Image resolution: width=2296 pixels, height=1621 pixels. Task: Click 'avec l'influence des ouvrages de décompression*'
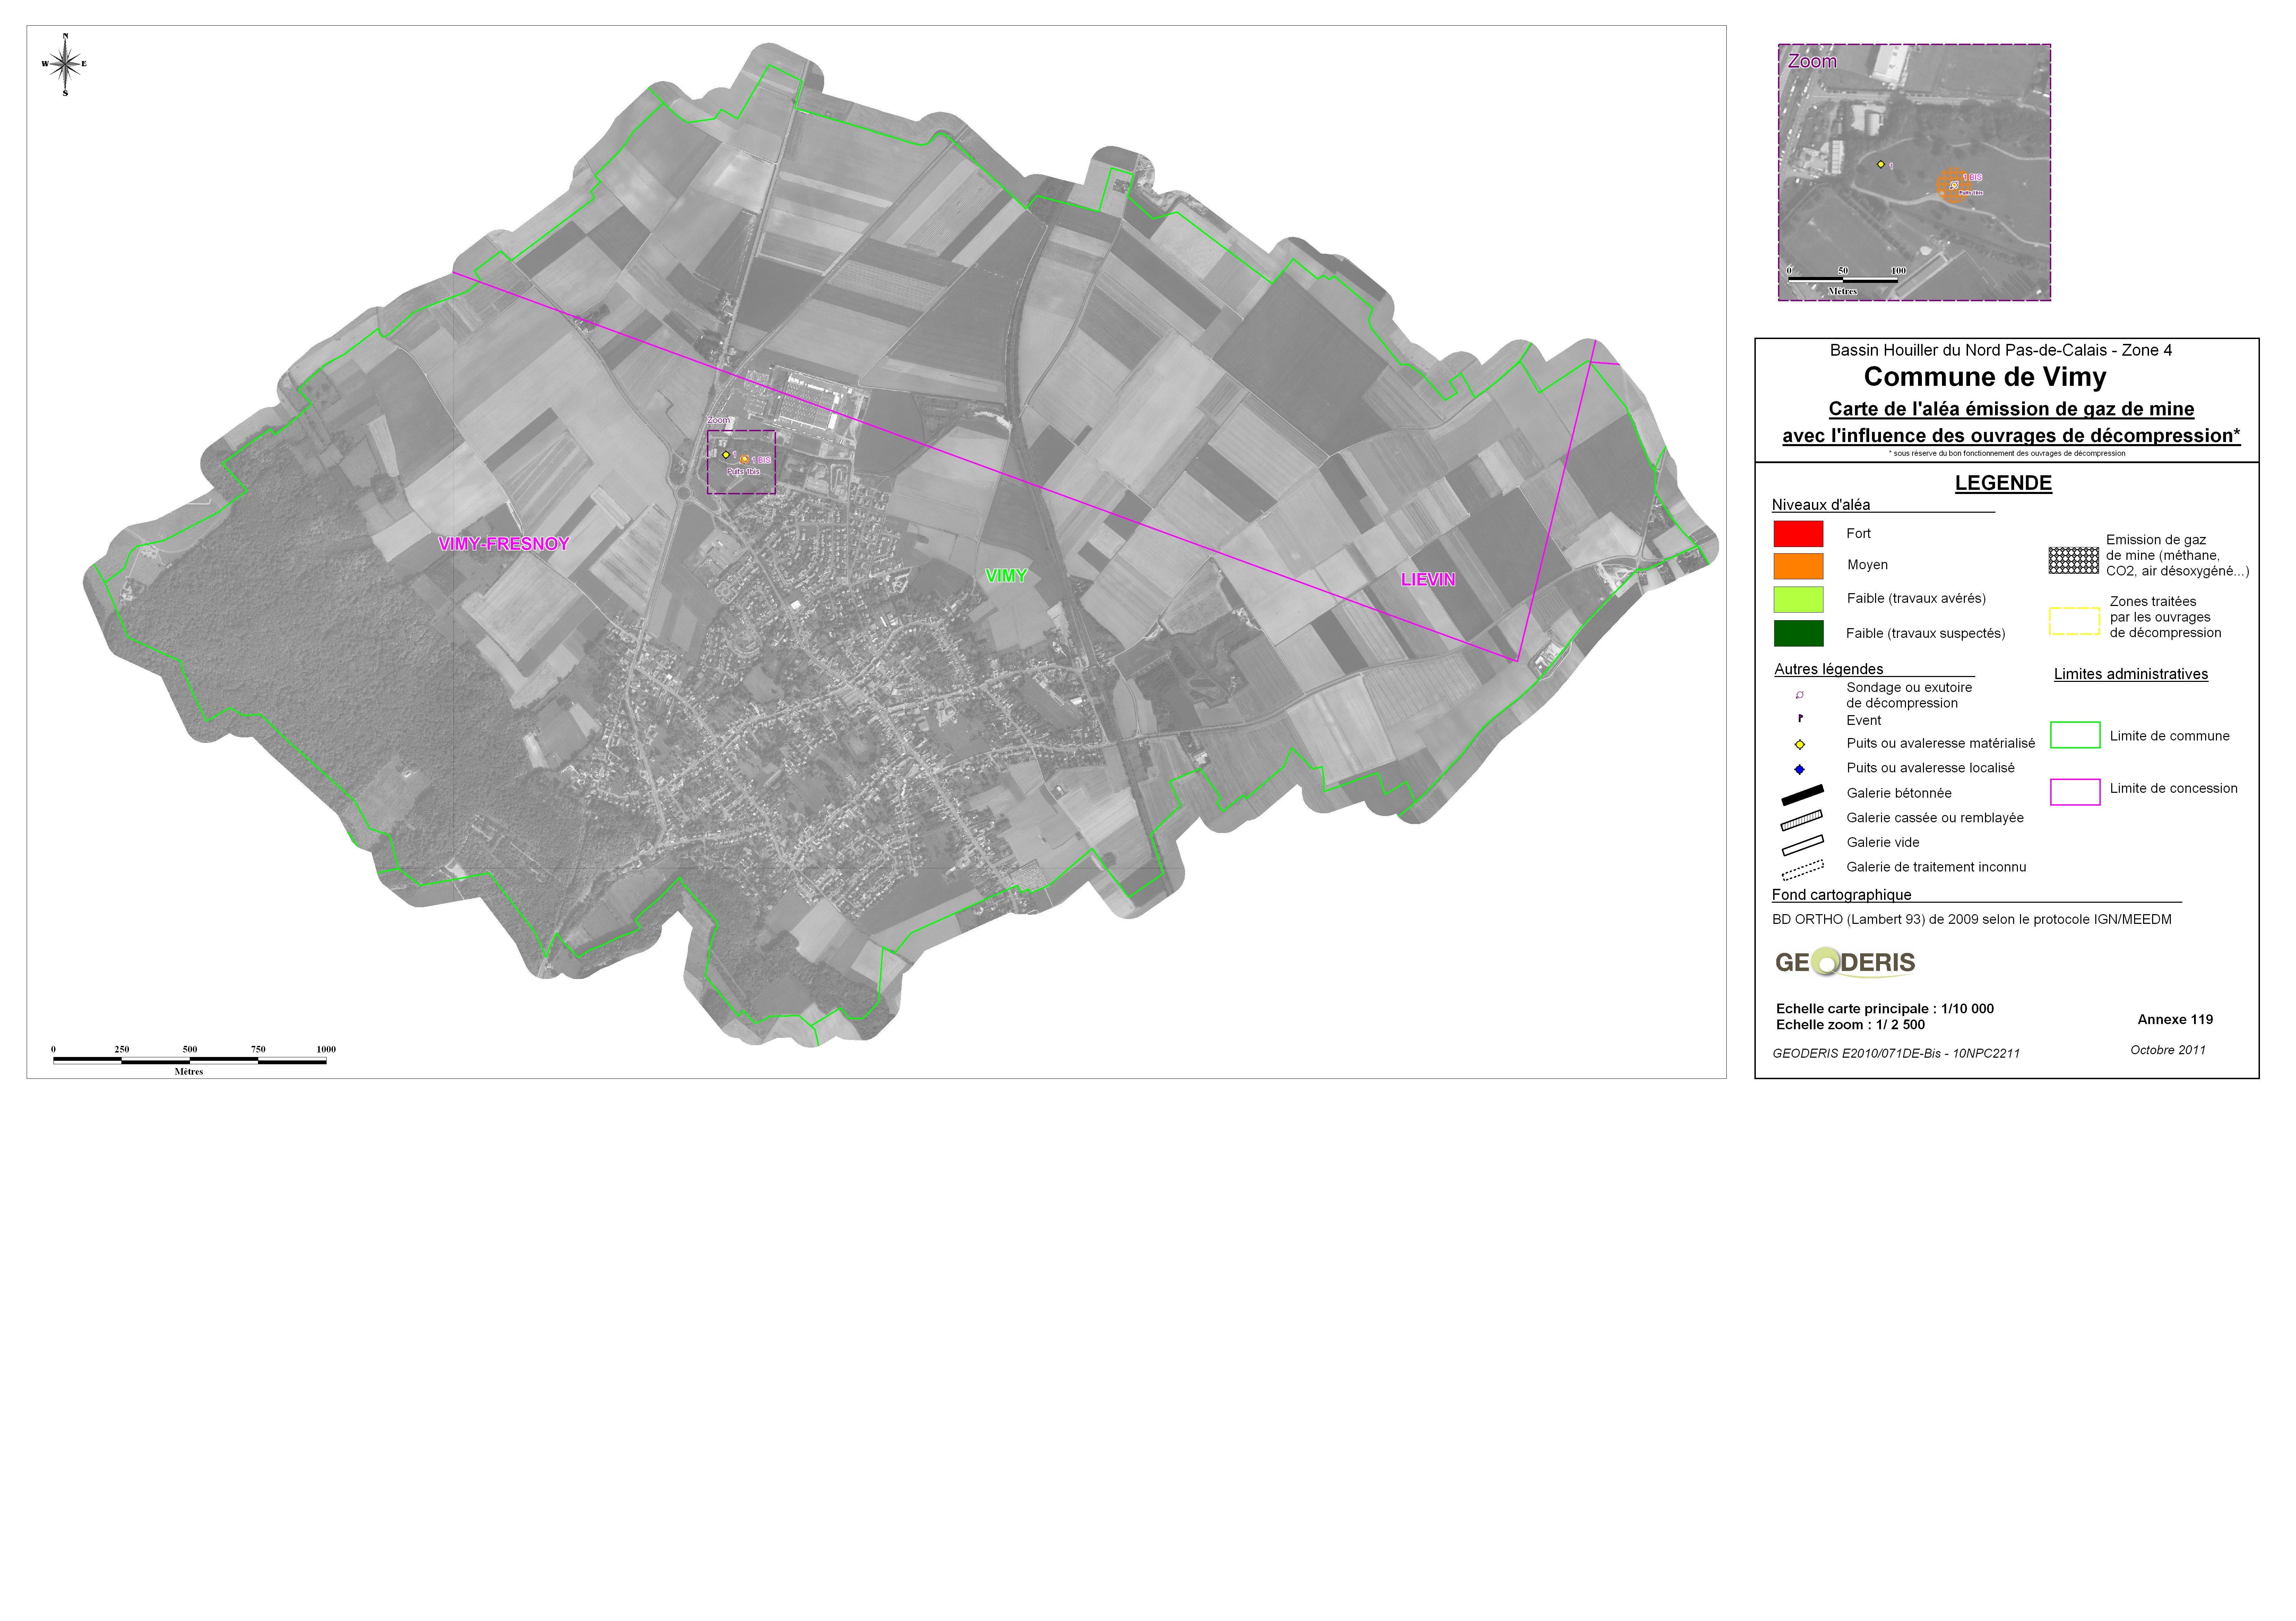click(x=2011, y=436)
